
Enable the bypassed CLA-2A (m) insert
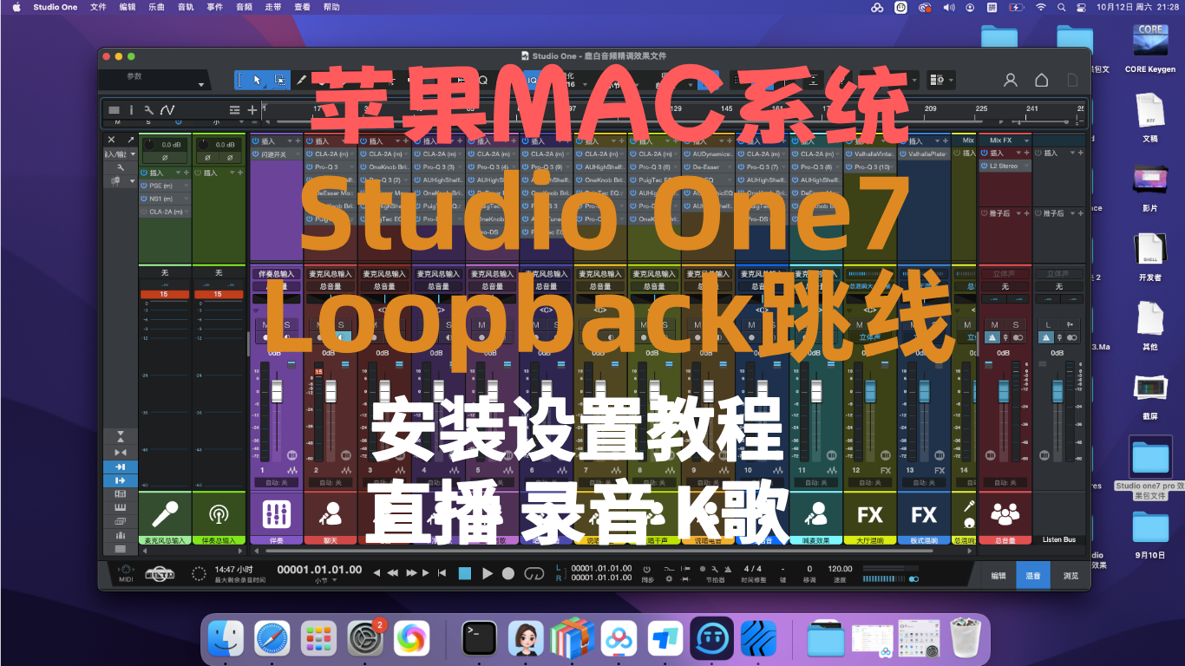(144, 212)
